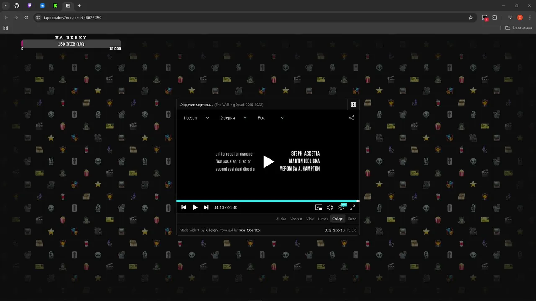Enter fullscreen mode

point(352,207)
